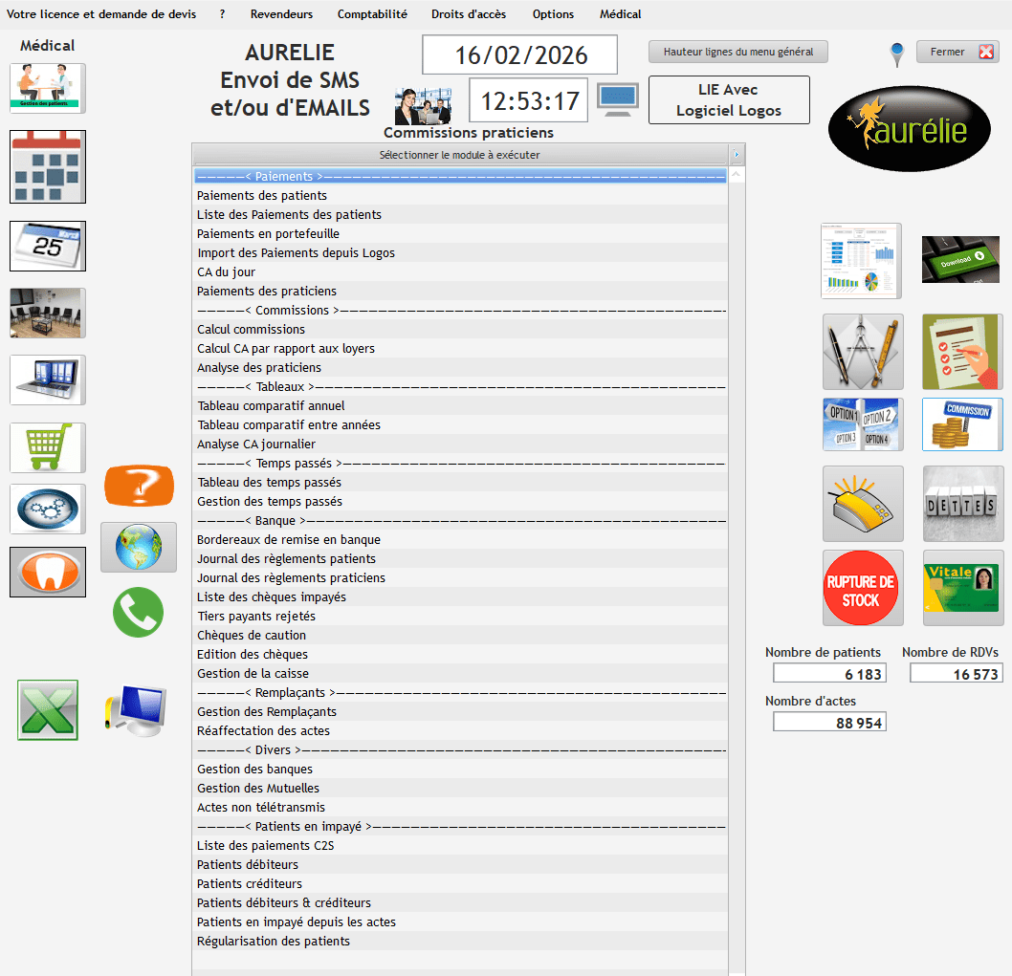Click the Nombre de patients field
Image resolution: width=1012 pixels, height=976 pixels.
tap(829, 674)
